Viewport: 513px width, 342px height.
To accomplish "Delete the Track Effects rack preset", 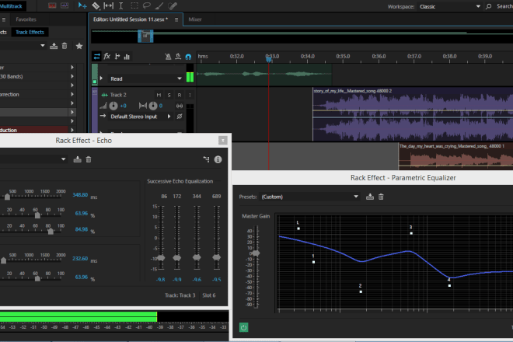I will (65, 46).
